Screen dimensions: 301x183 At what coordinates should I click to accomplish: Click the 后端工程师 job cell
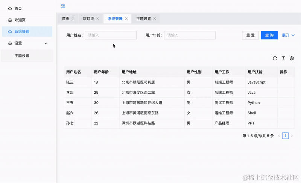pos(229,93)
